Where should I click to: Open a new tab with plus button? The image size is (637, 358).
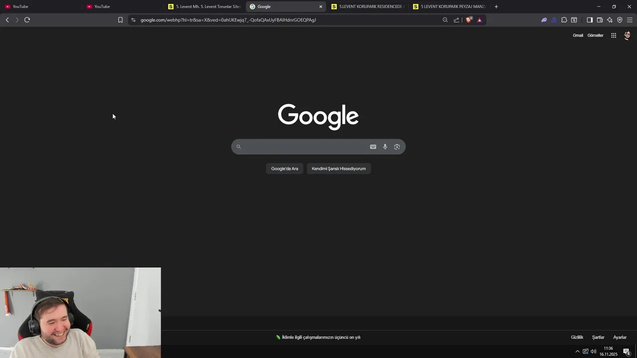tap(496, 6)
